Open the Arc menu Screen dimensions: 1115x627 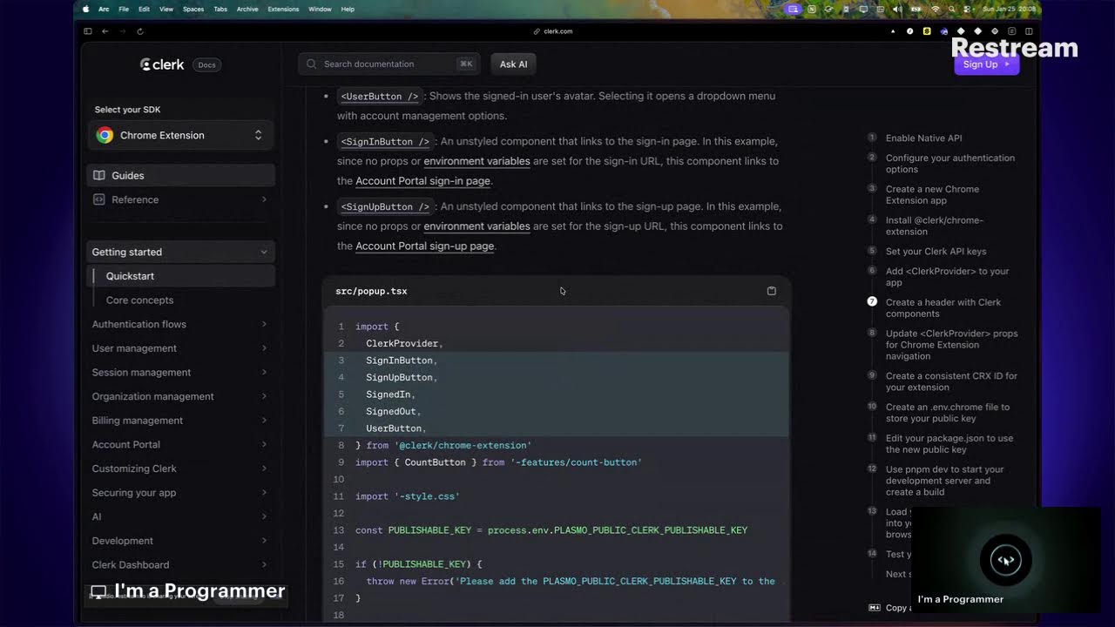click(x=104, y=9)
